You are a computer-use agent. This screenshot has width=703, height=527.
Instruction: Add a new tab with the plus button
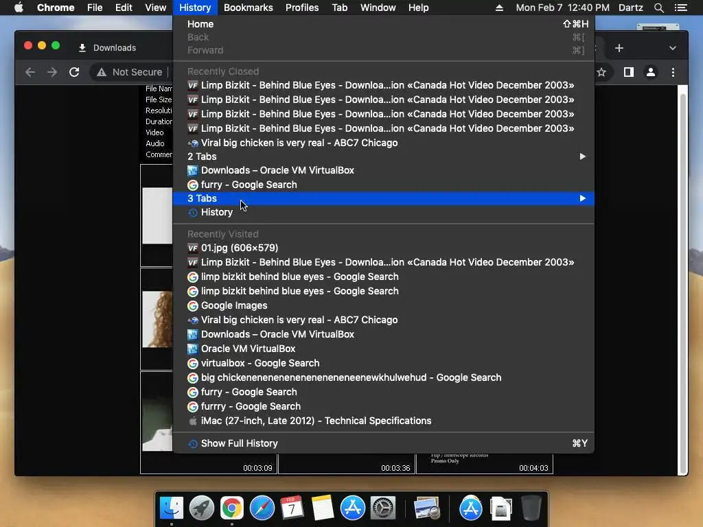click(x=619, y=48)
